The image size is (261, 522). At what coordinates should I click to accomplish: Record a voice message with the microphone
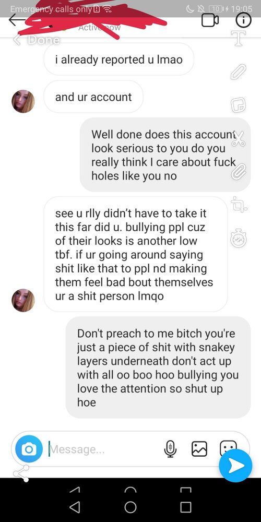(x=170, y=449)
